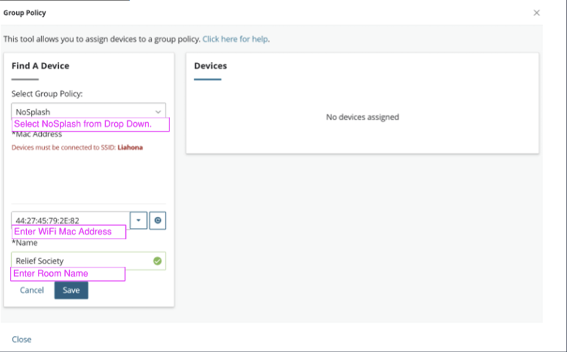
Task: Select the Devices panel heading
Action: tap(211, 66)
